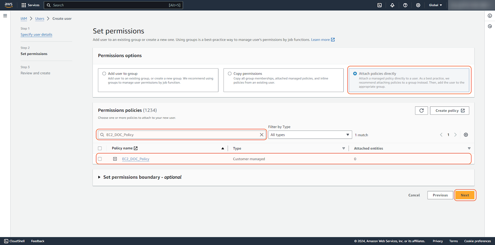Select the Add user to group option
The height and width of the screenshot is (245, 495).
click(x=104, y=74)
